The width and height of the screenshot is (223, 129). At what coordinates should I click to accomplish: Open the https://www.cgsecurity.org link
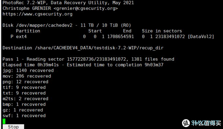(x=37, y=14)
